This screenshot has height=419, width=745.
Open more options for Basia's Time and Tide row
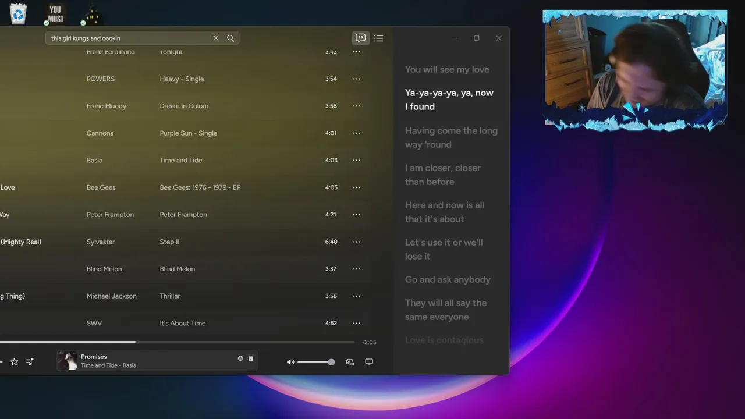[357, 161]
